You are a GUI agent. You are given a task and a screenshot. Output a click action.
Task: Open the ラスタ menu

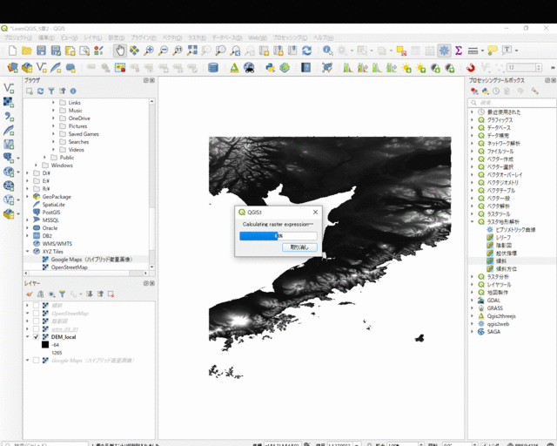pos(197,37)
